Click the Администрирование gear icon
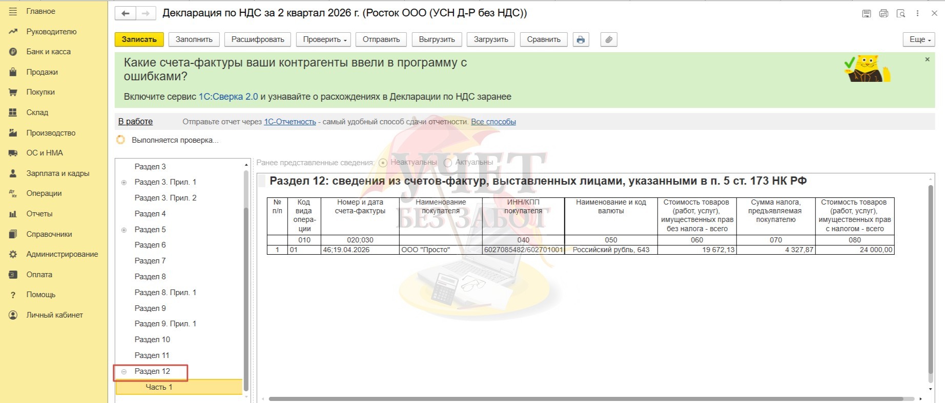Screen dimensions: 945x403 [x=13, y=254]
